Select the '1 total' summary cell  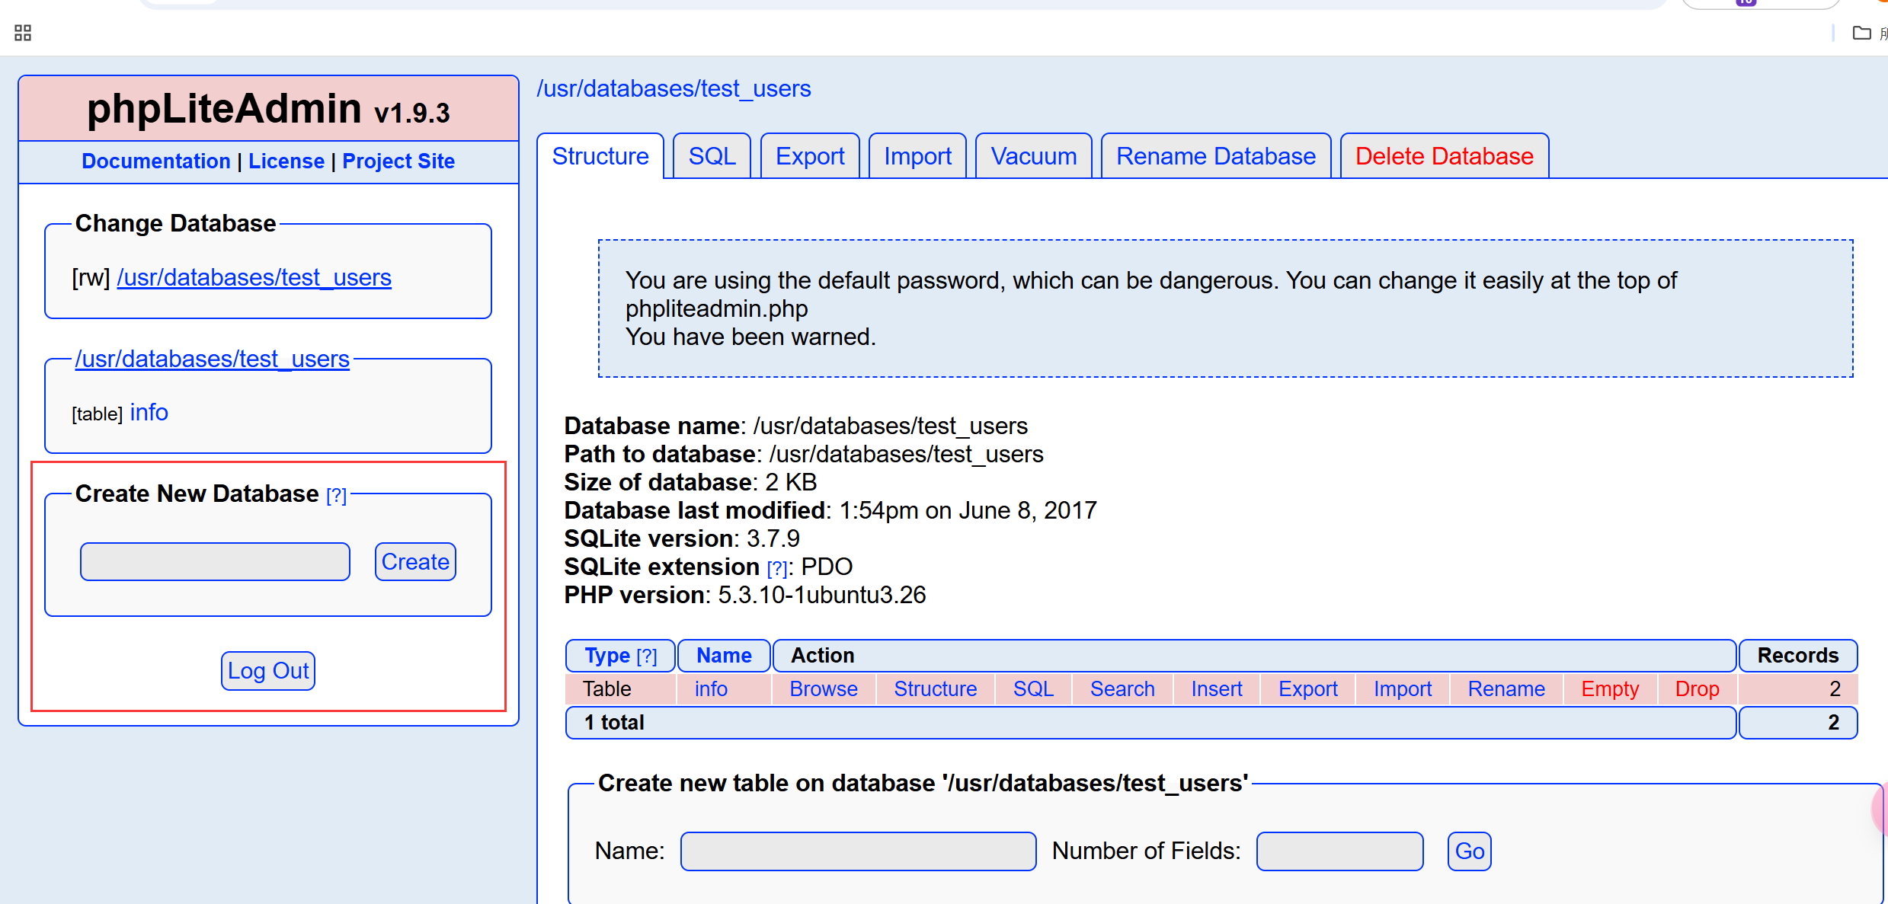click(x=1151, y=723)
